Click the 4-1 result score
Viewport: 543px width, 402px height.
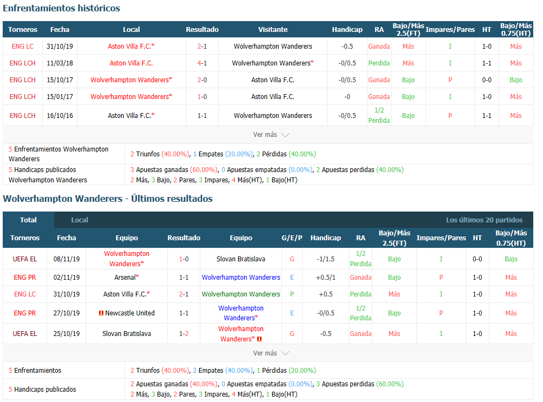202,63
